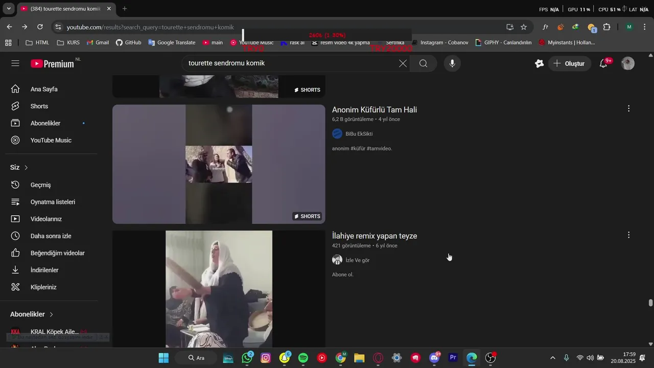
Task: Expand the Siz section
Action: pos(19,168)
